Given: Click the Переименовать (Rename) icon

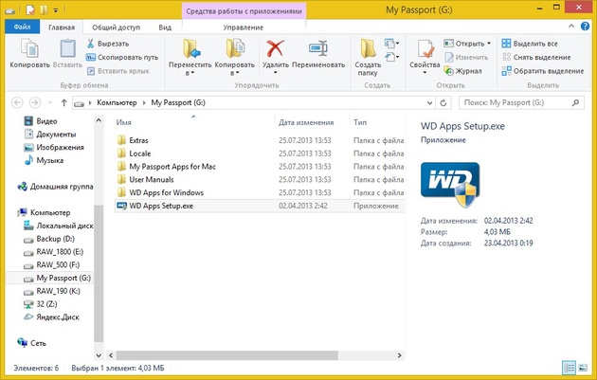Looking at the screenshot, I should [317, 48].
